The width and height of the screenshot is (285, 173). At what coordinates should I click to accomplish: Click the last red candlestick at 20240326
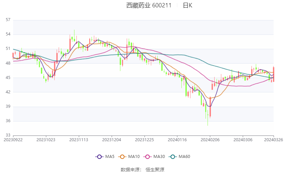pos(274,74)
